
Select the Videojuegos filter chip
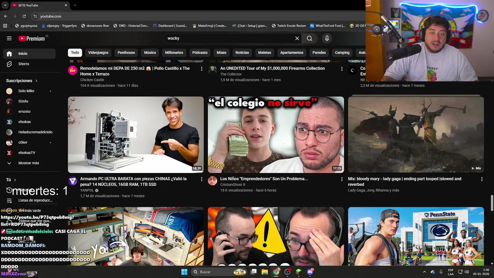tap(98, 53)
